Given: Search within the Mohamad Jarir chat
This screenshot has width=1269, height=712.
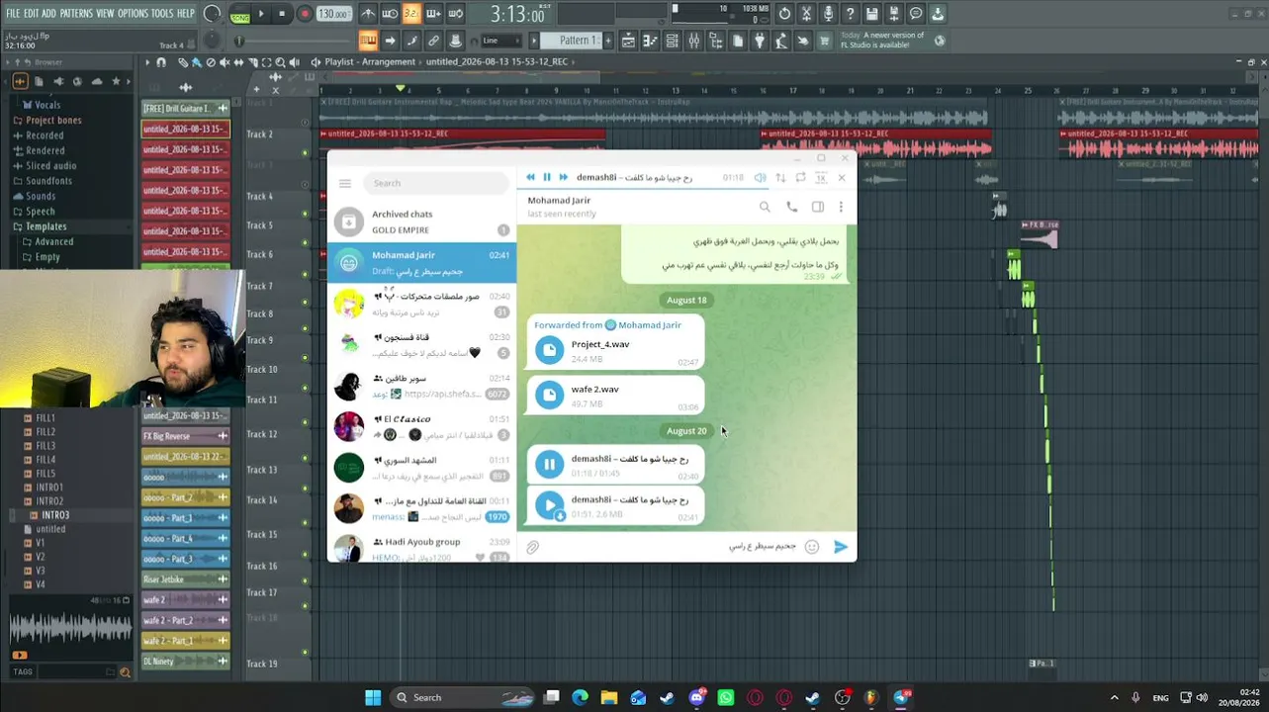Looking at the screenshot, I should [x=765, y=207].
